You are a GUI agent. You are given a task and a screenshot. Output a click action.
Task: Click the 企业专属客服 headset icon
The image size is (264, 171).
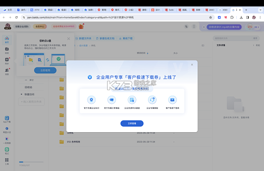[x=152, y=100]
